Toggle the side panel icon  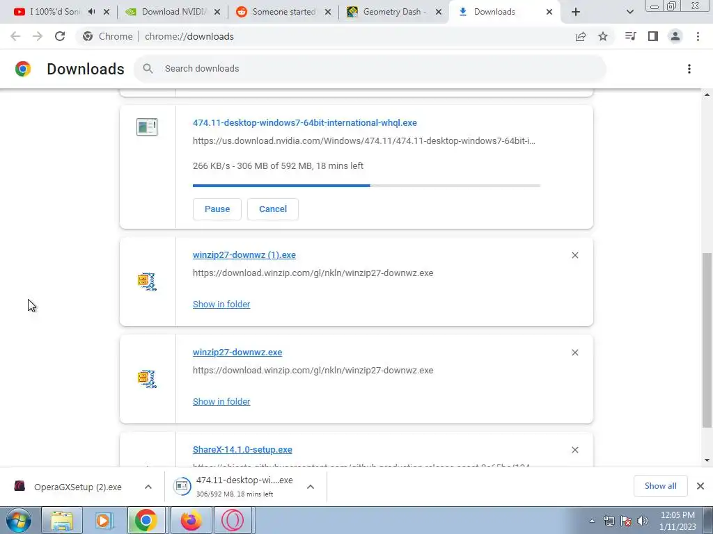point(653,36)
